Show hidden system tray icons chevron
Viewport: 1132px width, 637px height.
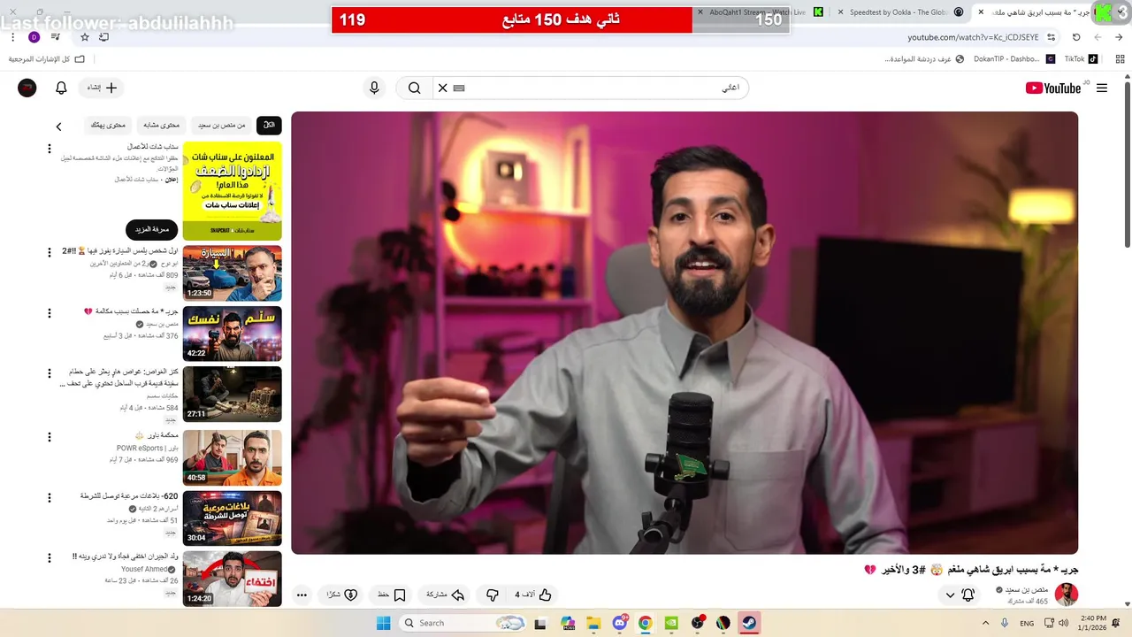(x=985, y=623)
